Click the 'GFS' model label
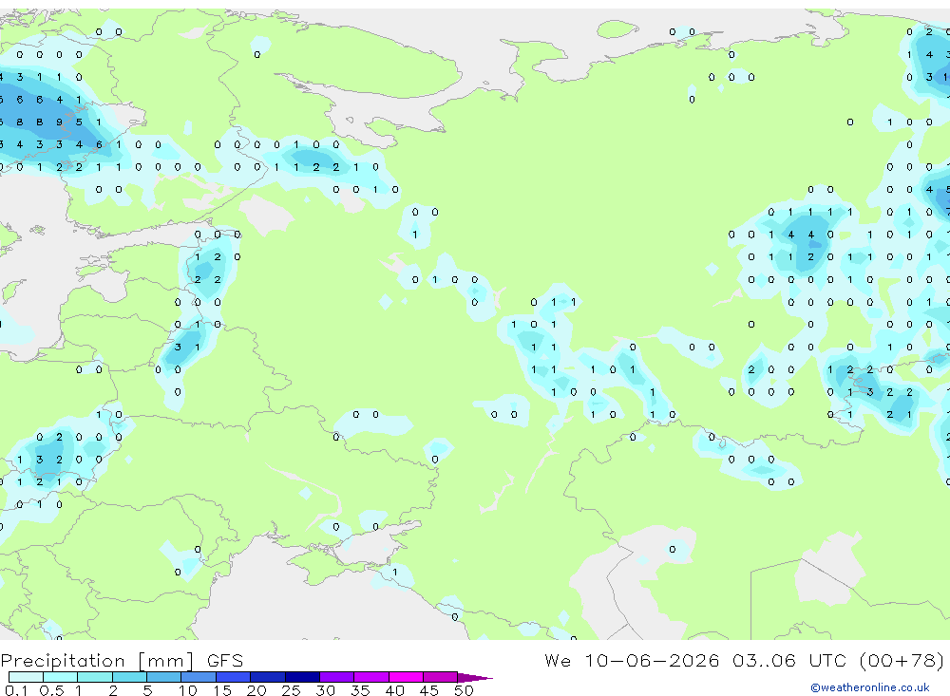950x696 pixels. tap(225, 661)
